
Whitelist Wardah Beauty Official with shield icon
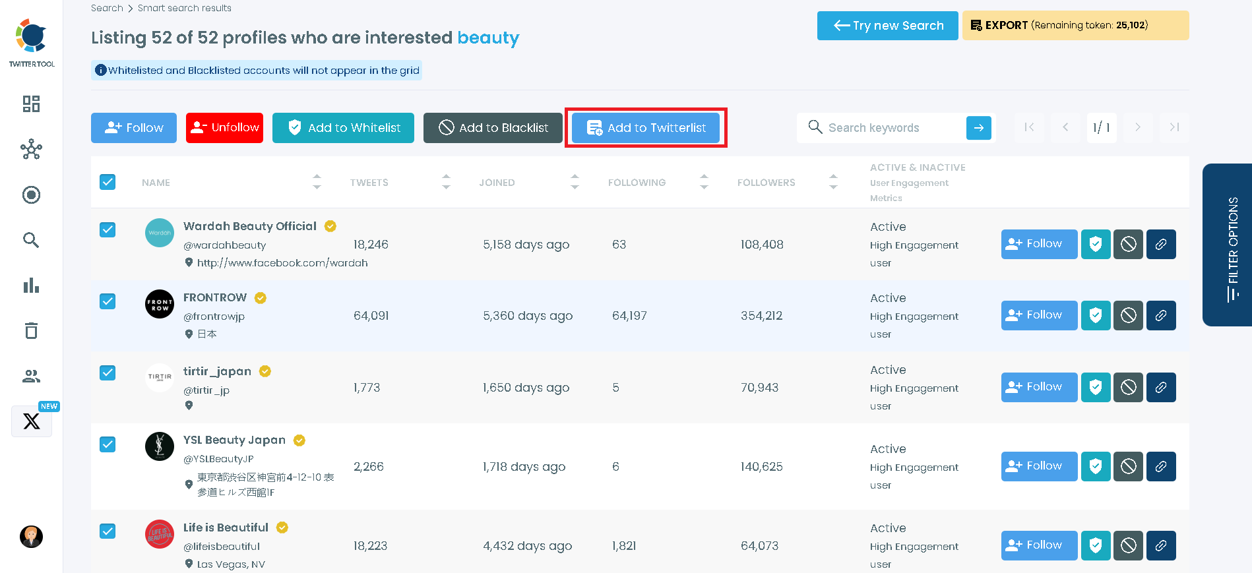[1096, 244]
